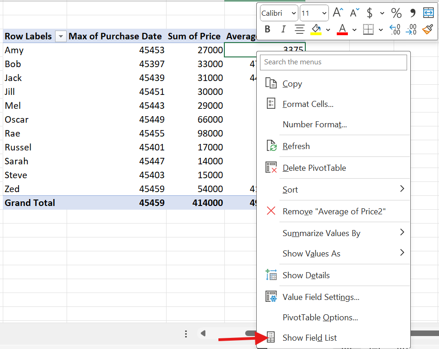The image size is (439, 349).
Task: Click the Search the menus box
Action: [333, 62]
